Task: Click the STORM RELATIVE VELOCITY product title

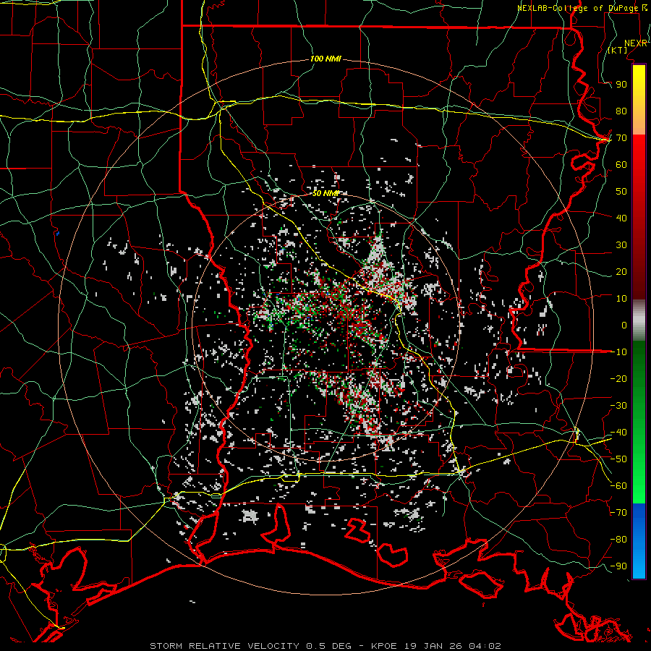Action: click(x=224, y=646)
